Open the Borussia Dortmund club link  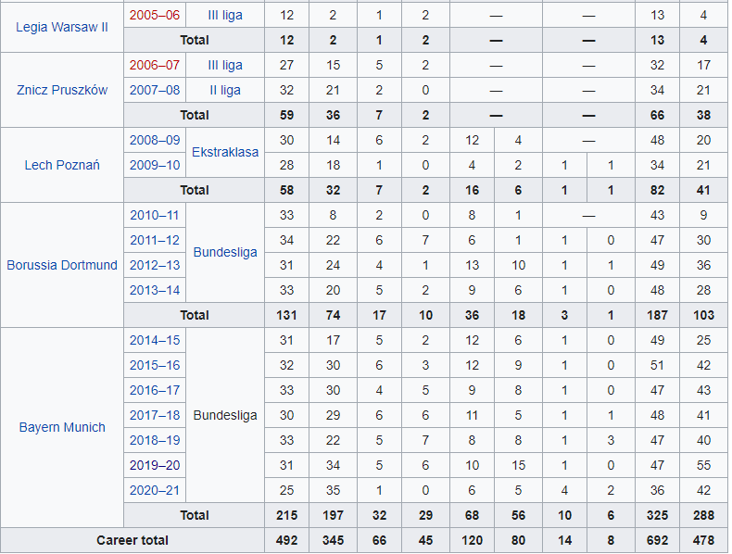pos(62,265)
